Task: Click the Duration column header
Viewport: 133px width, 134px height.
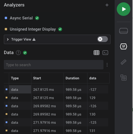Action: click(x=75, y=78)
